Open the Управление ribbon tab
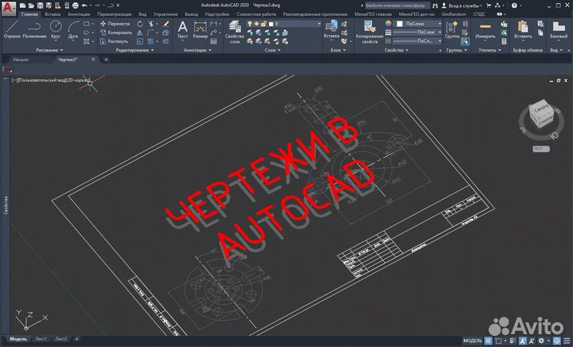Viewport: 573px width, 347px height. [166, 14]
